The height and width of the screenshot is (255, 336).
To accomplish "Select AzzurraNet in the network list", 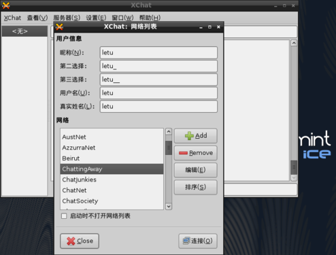I will coord(112,148).
